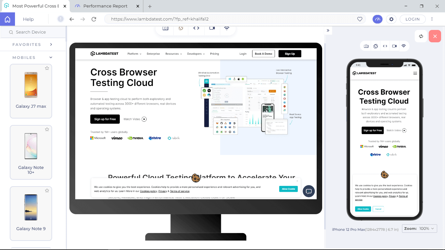Click the info alert icon beside Help
This screenshot has height=250, width=445.
[61, 19]
